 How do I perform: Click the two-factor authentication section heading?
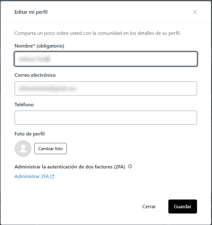(x=70, y=167)
